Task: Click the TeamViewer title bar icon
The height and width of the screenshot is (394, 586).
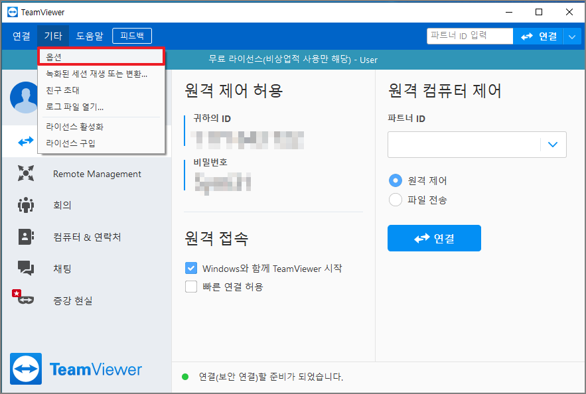Action: [x=13, y=12]
